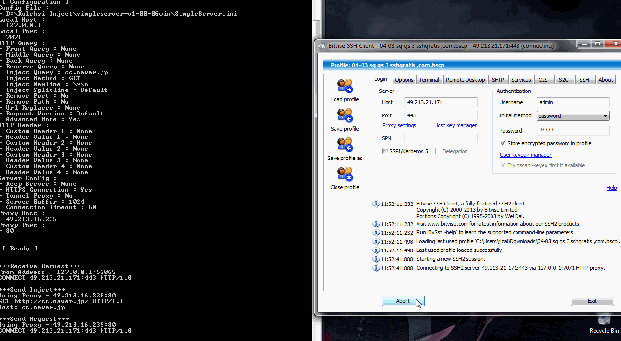The width and height of the screenshot is (621, 341).
Task: Click the info icon beside the 'Connecting to SSH2 server' log entry
Action: coord(376,268)
